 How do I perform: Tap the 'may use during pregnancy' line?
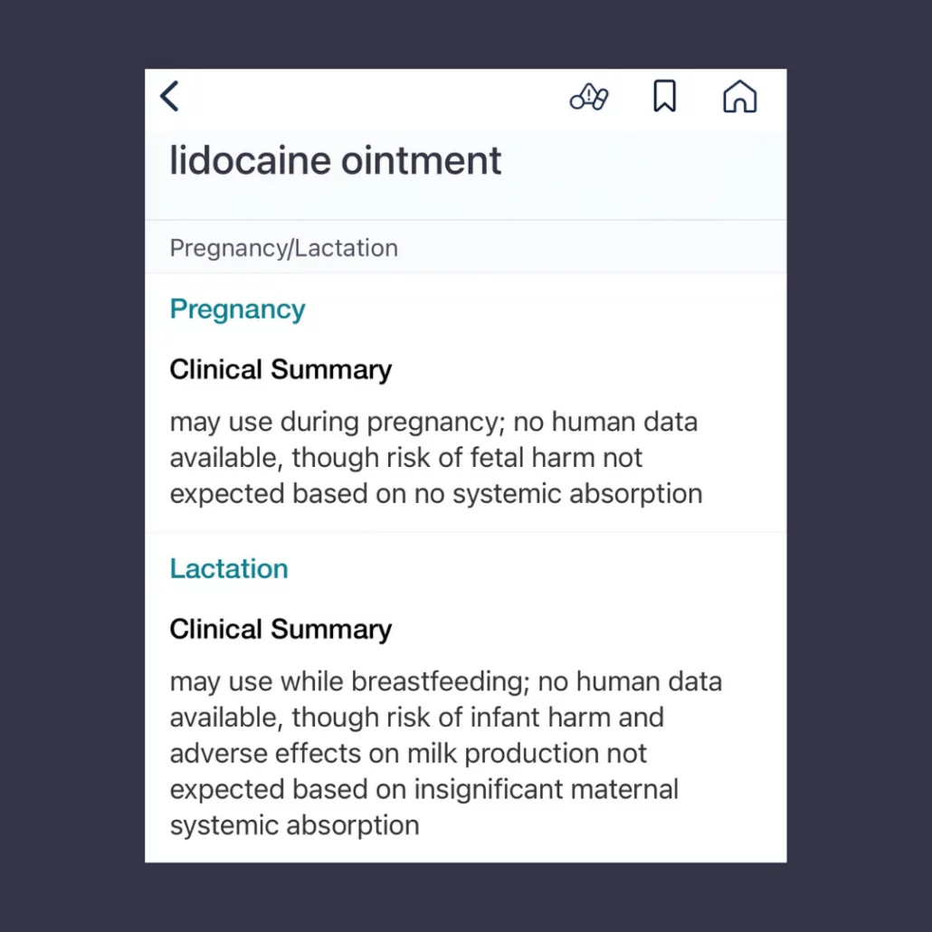pos(433,422)
